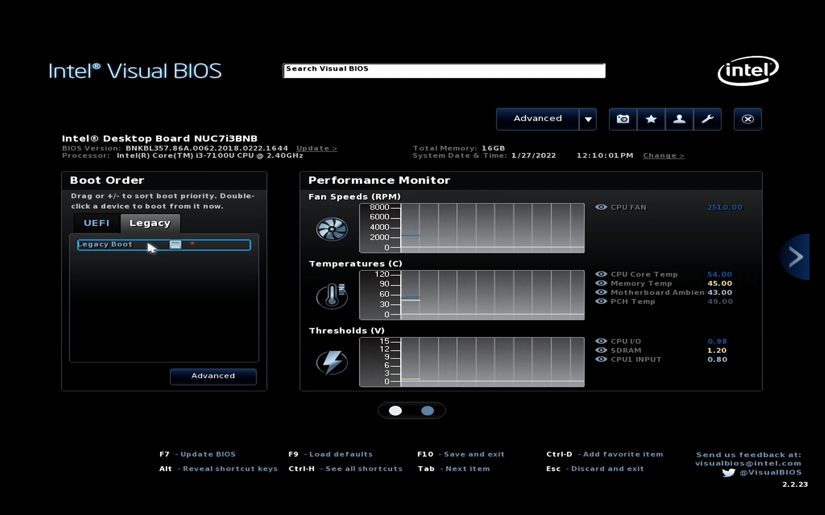The width and height of the screenshot is (825, 515).
Task: Click PCH Temp value 49.00
Action: pyautogui.click(x=720, y=301)
